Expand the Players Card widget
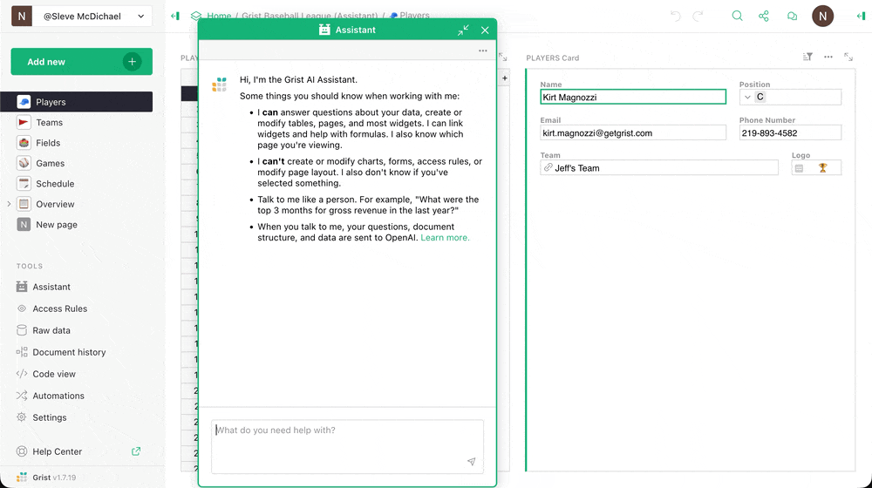The width and height of the screenshot is (872, 488). 848,57
